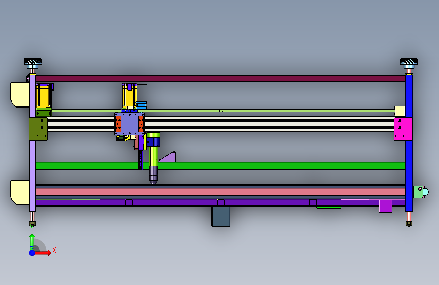Pick the maroon top crossbar
Screen dimensions: 439x285
[221, 78]
